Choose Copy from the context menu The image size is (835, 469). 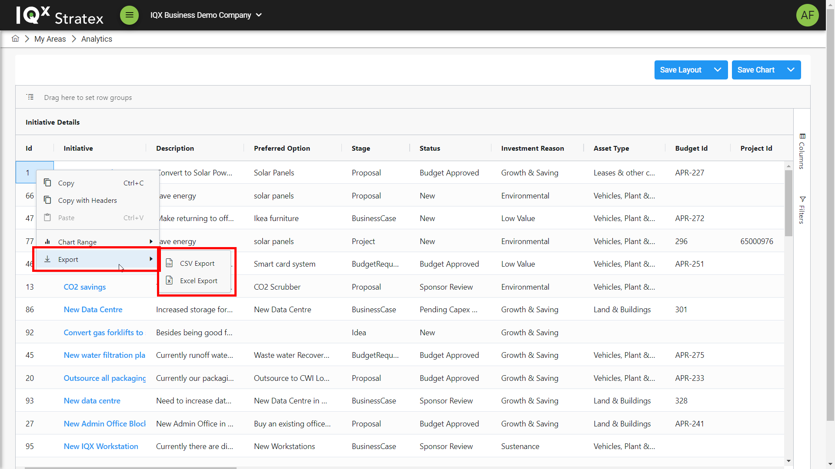pyautogui.click(x=66, y=183)
